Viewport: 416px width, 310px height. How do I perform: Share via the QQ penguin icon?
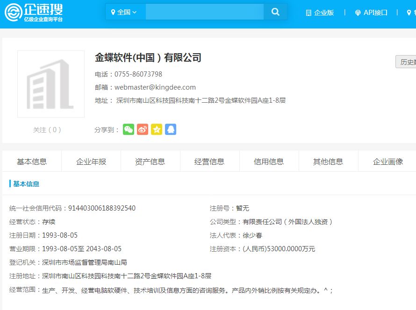coord(170,129)
